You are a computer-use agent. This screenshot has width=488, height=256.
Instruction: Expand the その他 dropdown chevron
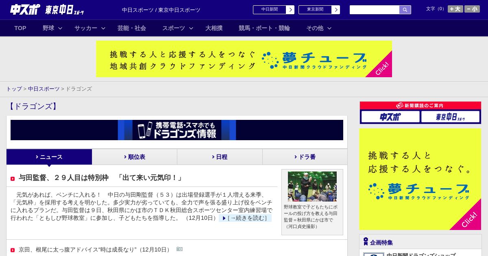pos(329,28)
